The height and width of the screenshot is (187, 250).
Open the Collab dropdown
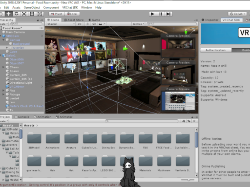[237, 14]
